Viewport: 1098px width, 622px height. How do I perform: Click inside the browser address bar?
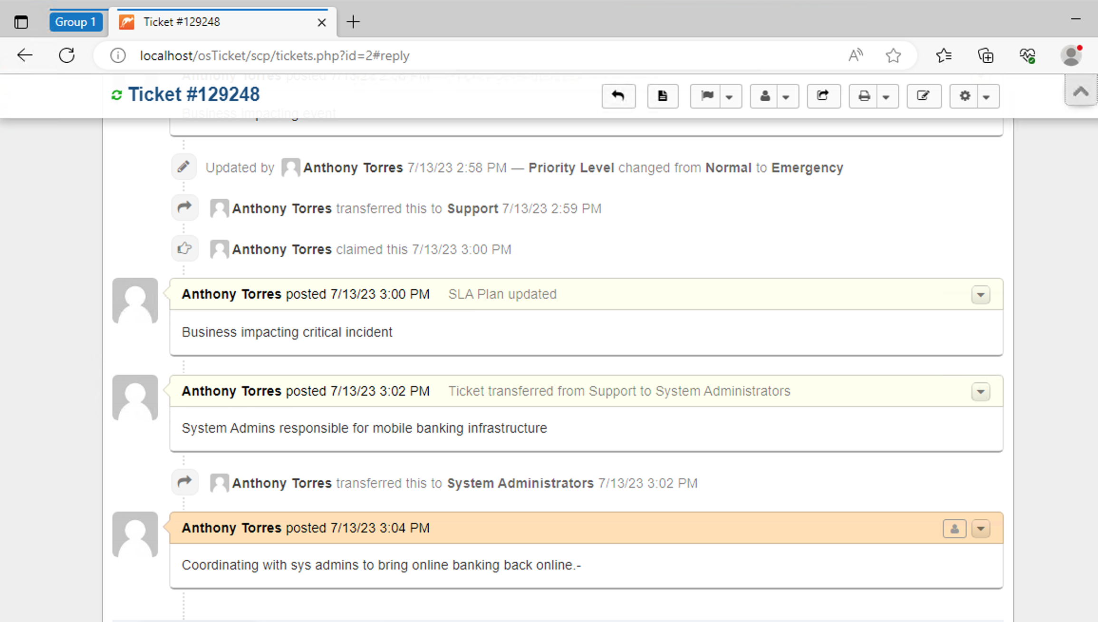(x=428, y=55)
